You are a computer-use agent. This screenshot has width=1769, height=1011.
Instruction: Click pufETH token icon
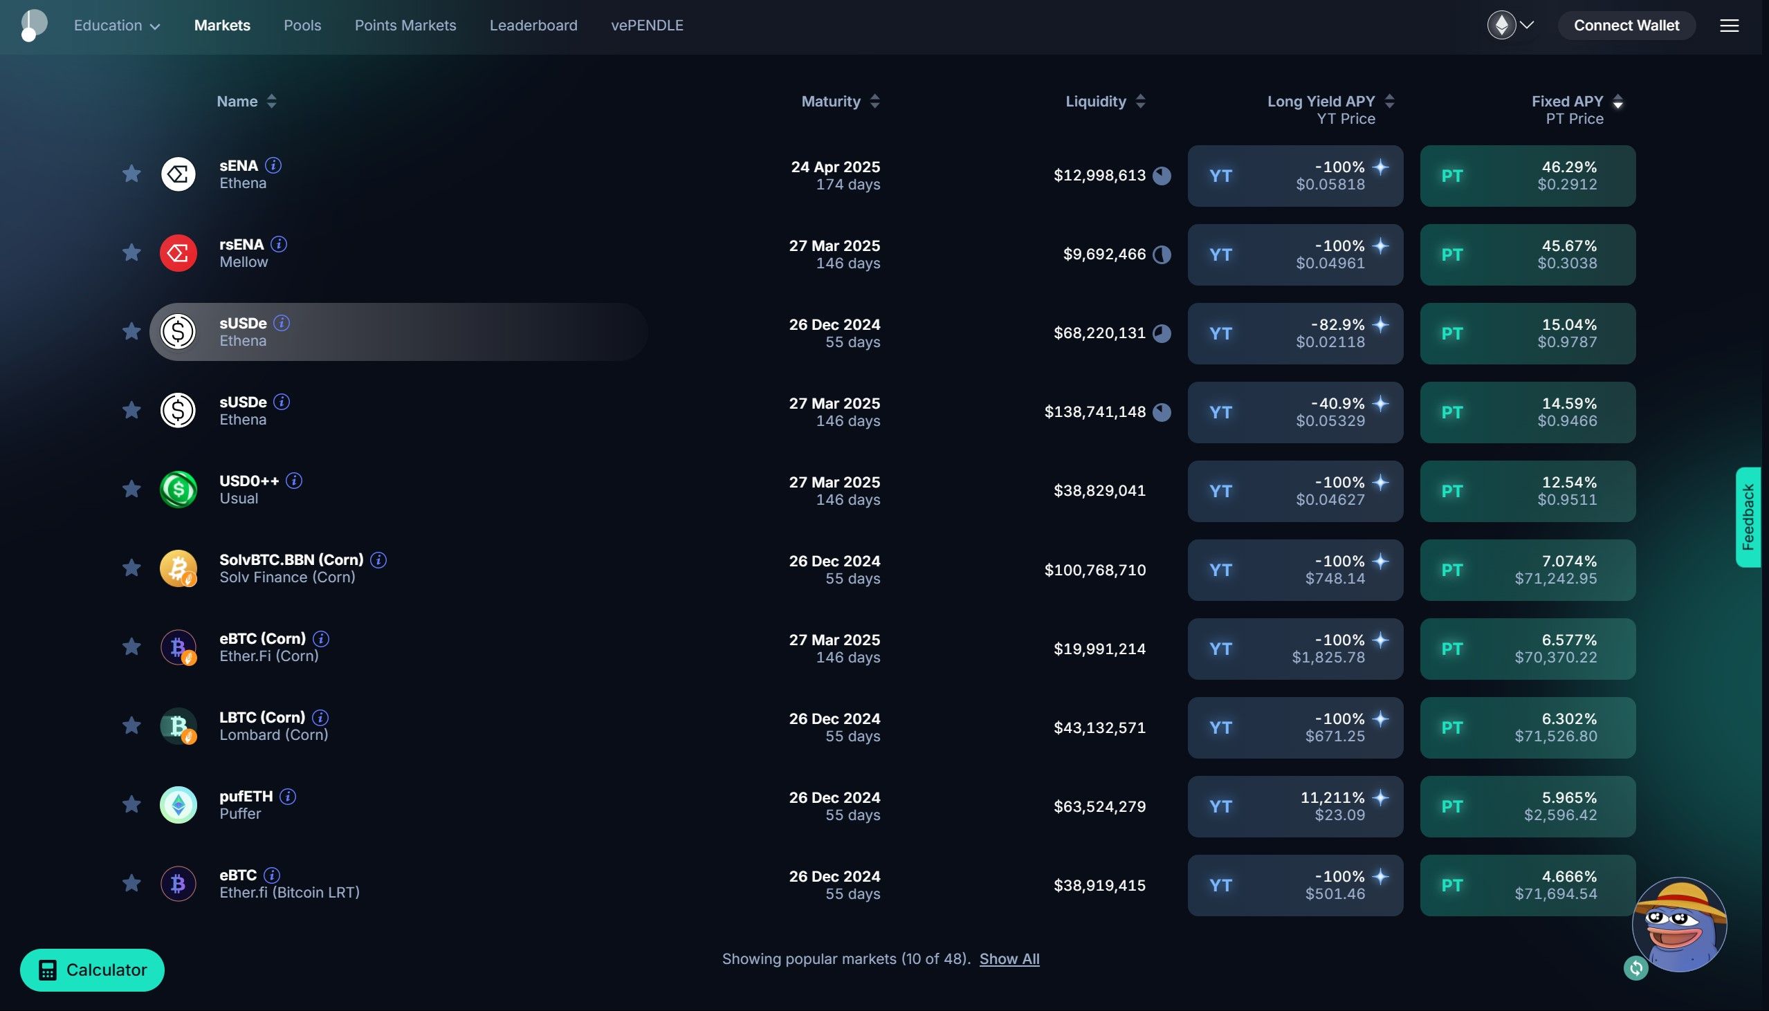(178, 805)
